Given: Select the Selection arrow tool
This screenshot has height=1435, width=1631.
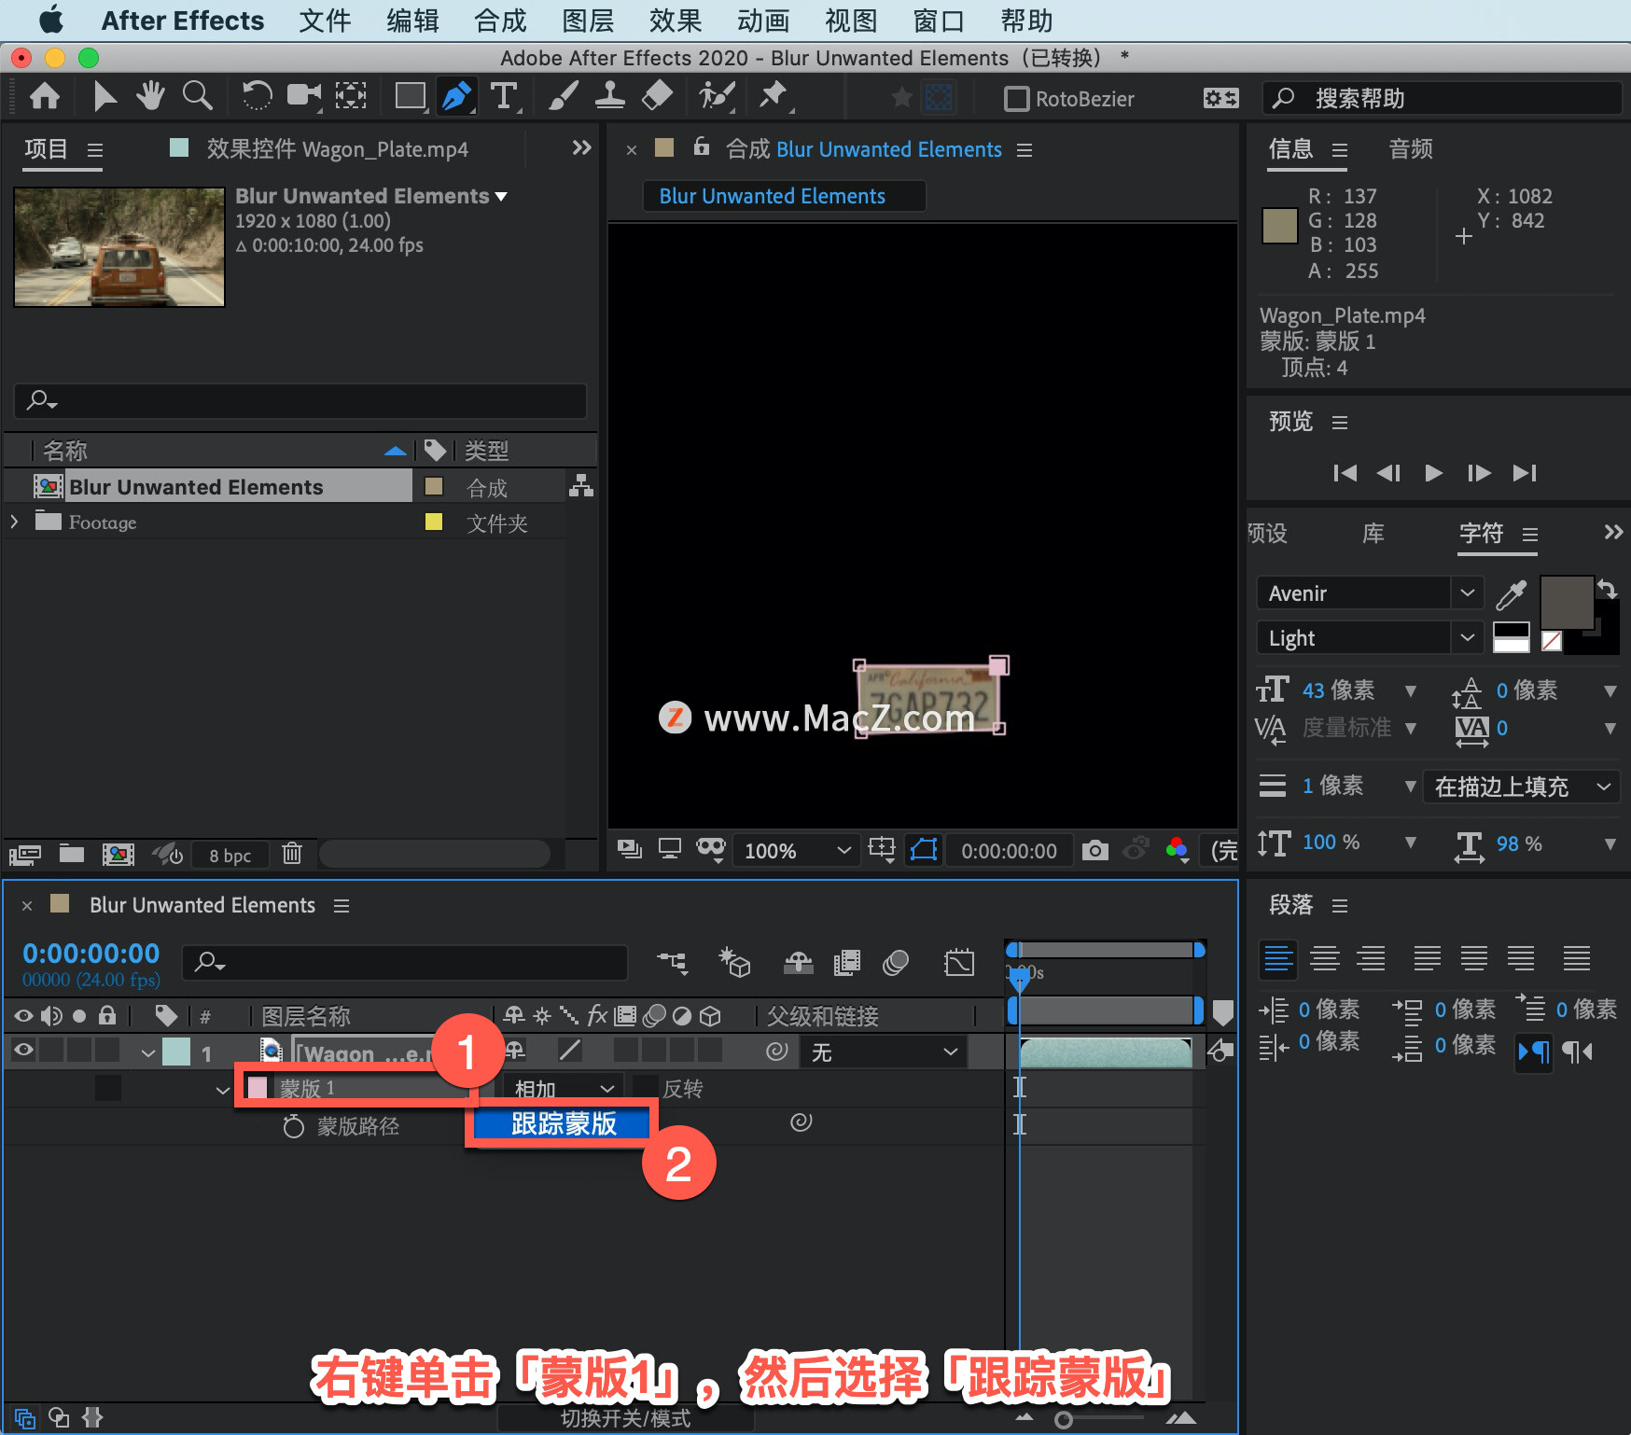Looking at the screenshot, I should pos(105,96).
